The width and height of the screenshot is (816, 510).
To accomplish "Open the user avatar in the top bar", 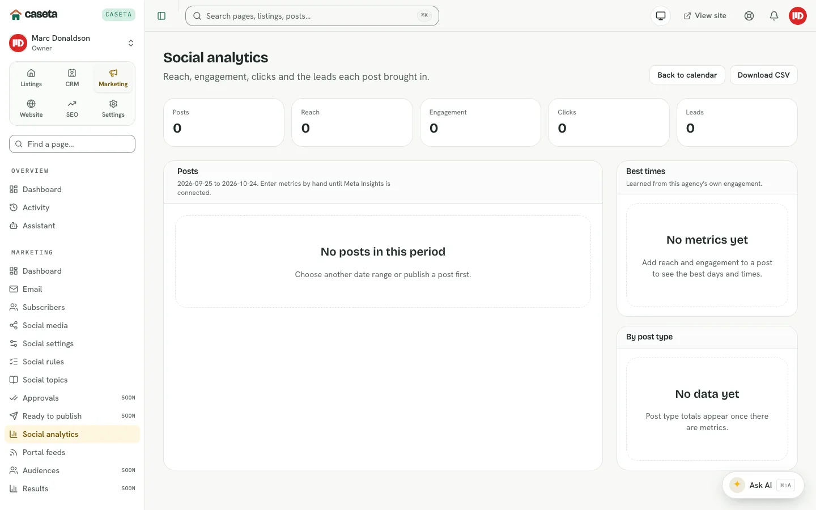I will pos(798,16).
